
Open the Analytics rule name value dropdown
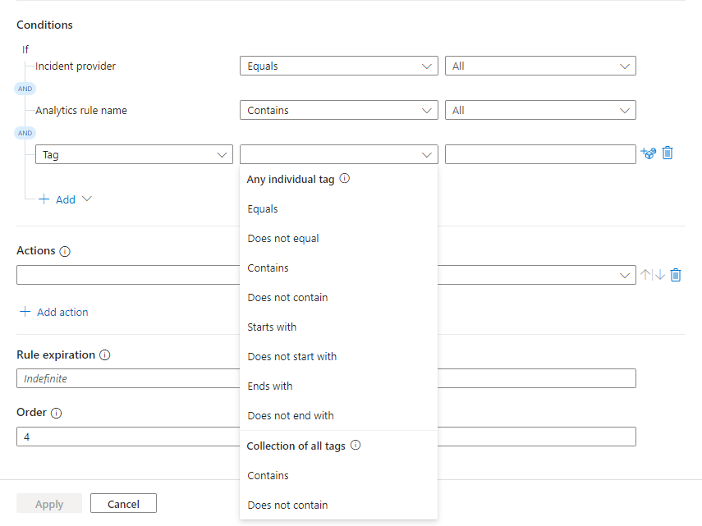pos(539,111)
